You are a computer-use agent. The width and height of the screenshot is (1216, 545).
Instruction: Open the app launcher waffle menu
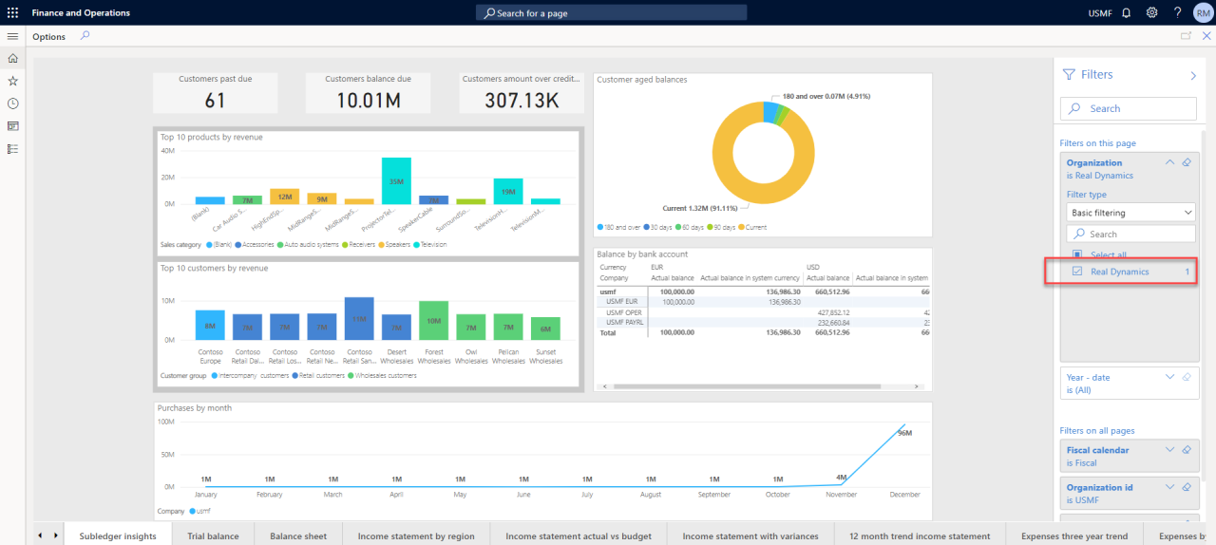click(x=12, y=13)
